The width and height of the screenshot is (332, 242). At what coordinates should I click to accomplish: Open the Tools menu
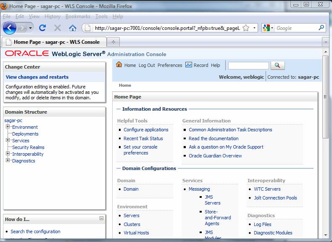click(x=101, y=16)
